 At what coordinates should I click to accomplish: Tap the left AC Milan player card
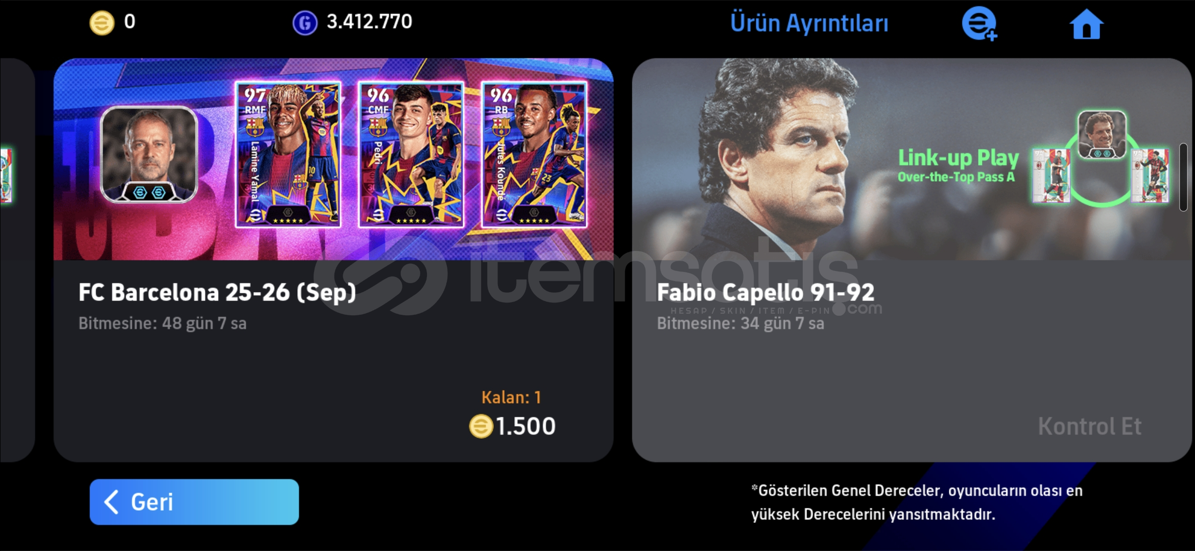[x=1051, y=176]
